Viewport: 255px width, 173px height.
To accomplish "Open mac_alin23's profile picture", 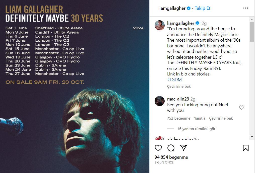I will tap(160, 101).
